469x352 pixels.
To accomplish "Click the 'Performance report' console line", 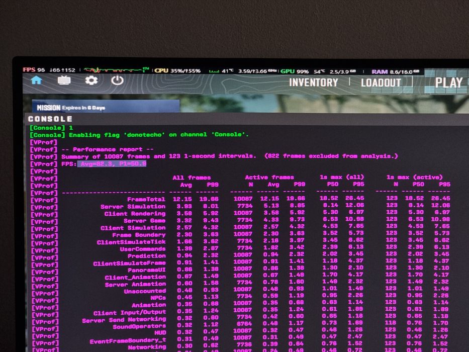I will [108, 149].
